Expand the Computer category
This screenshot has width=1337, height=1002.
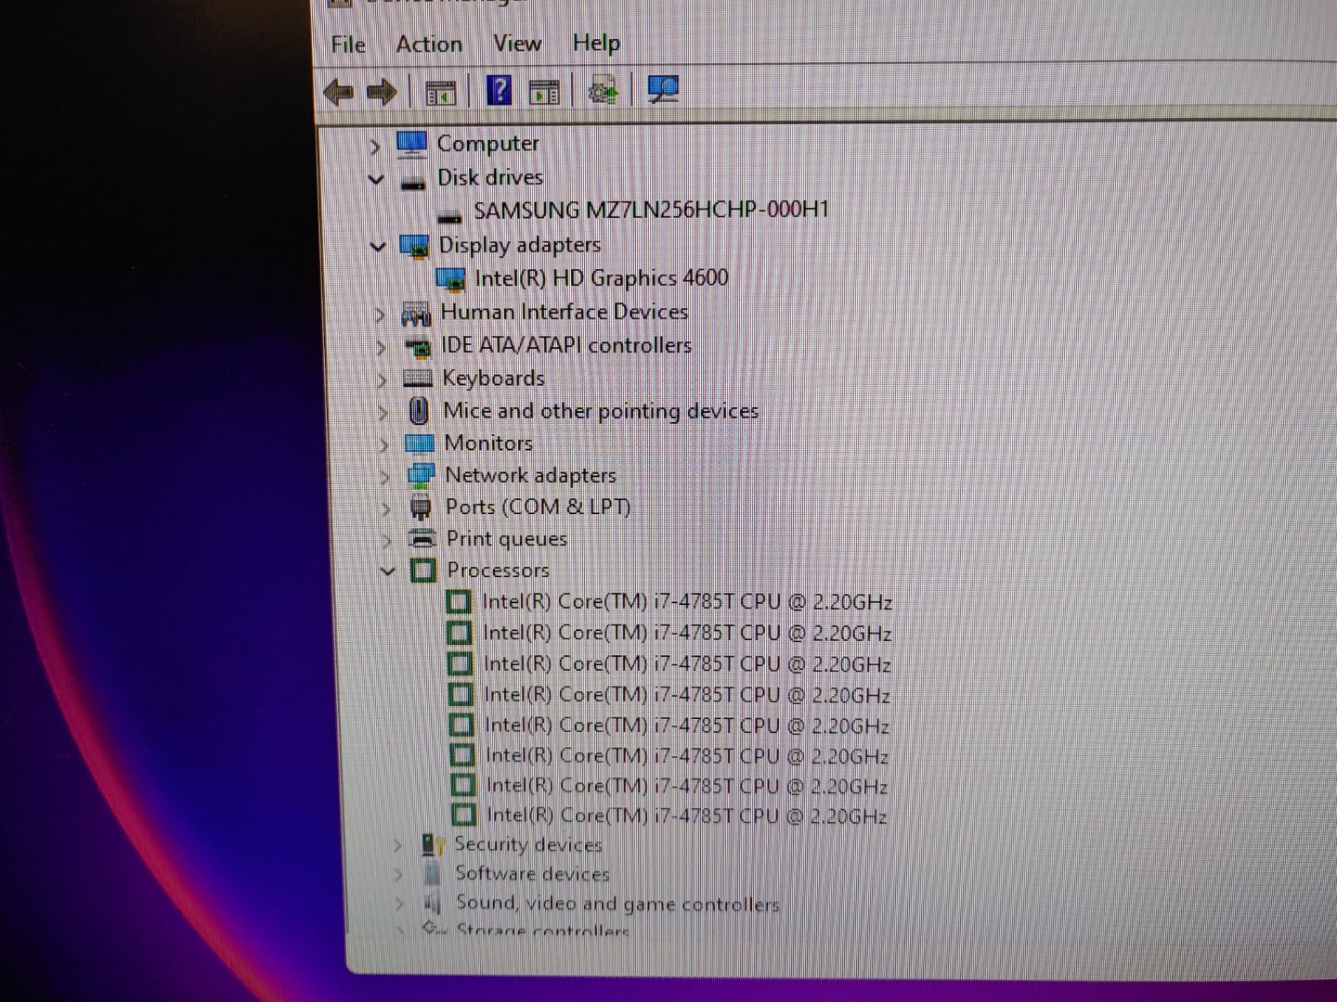[374, 147]
